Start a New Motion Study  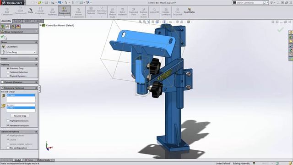[112, 13]
